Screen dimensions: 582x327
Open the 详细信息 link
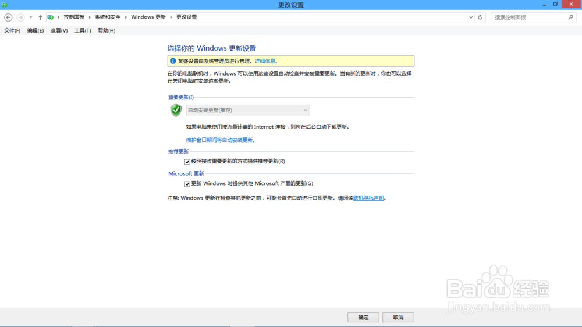point(265,61)
